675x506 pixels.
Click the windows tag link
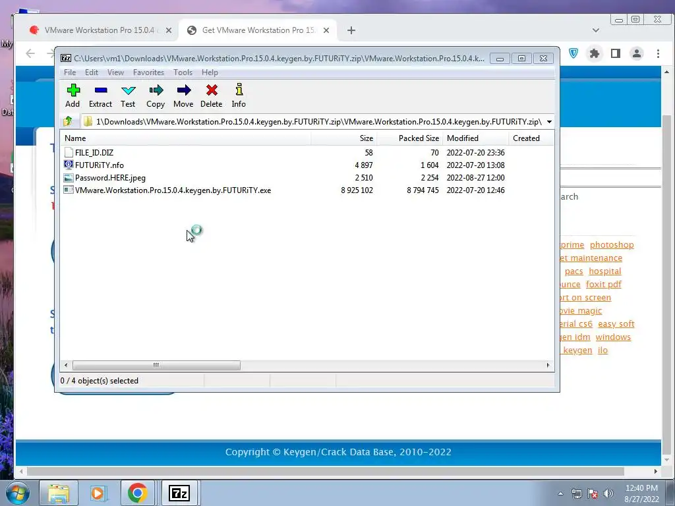pos(613,337)
